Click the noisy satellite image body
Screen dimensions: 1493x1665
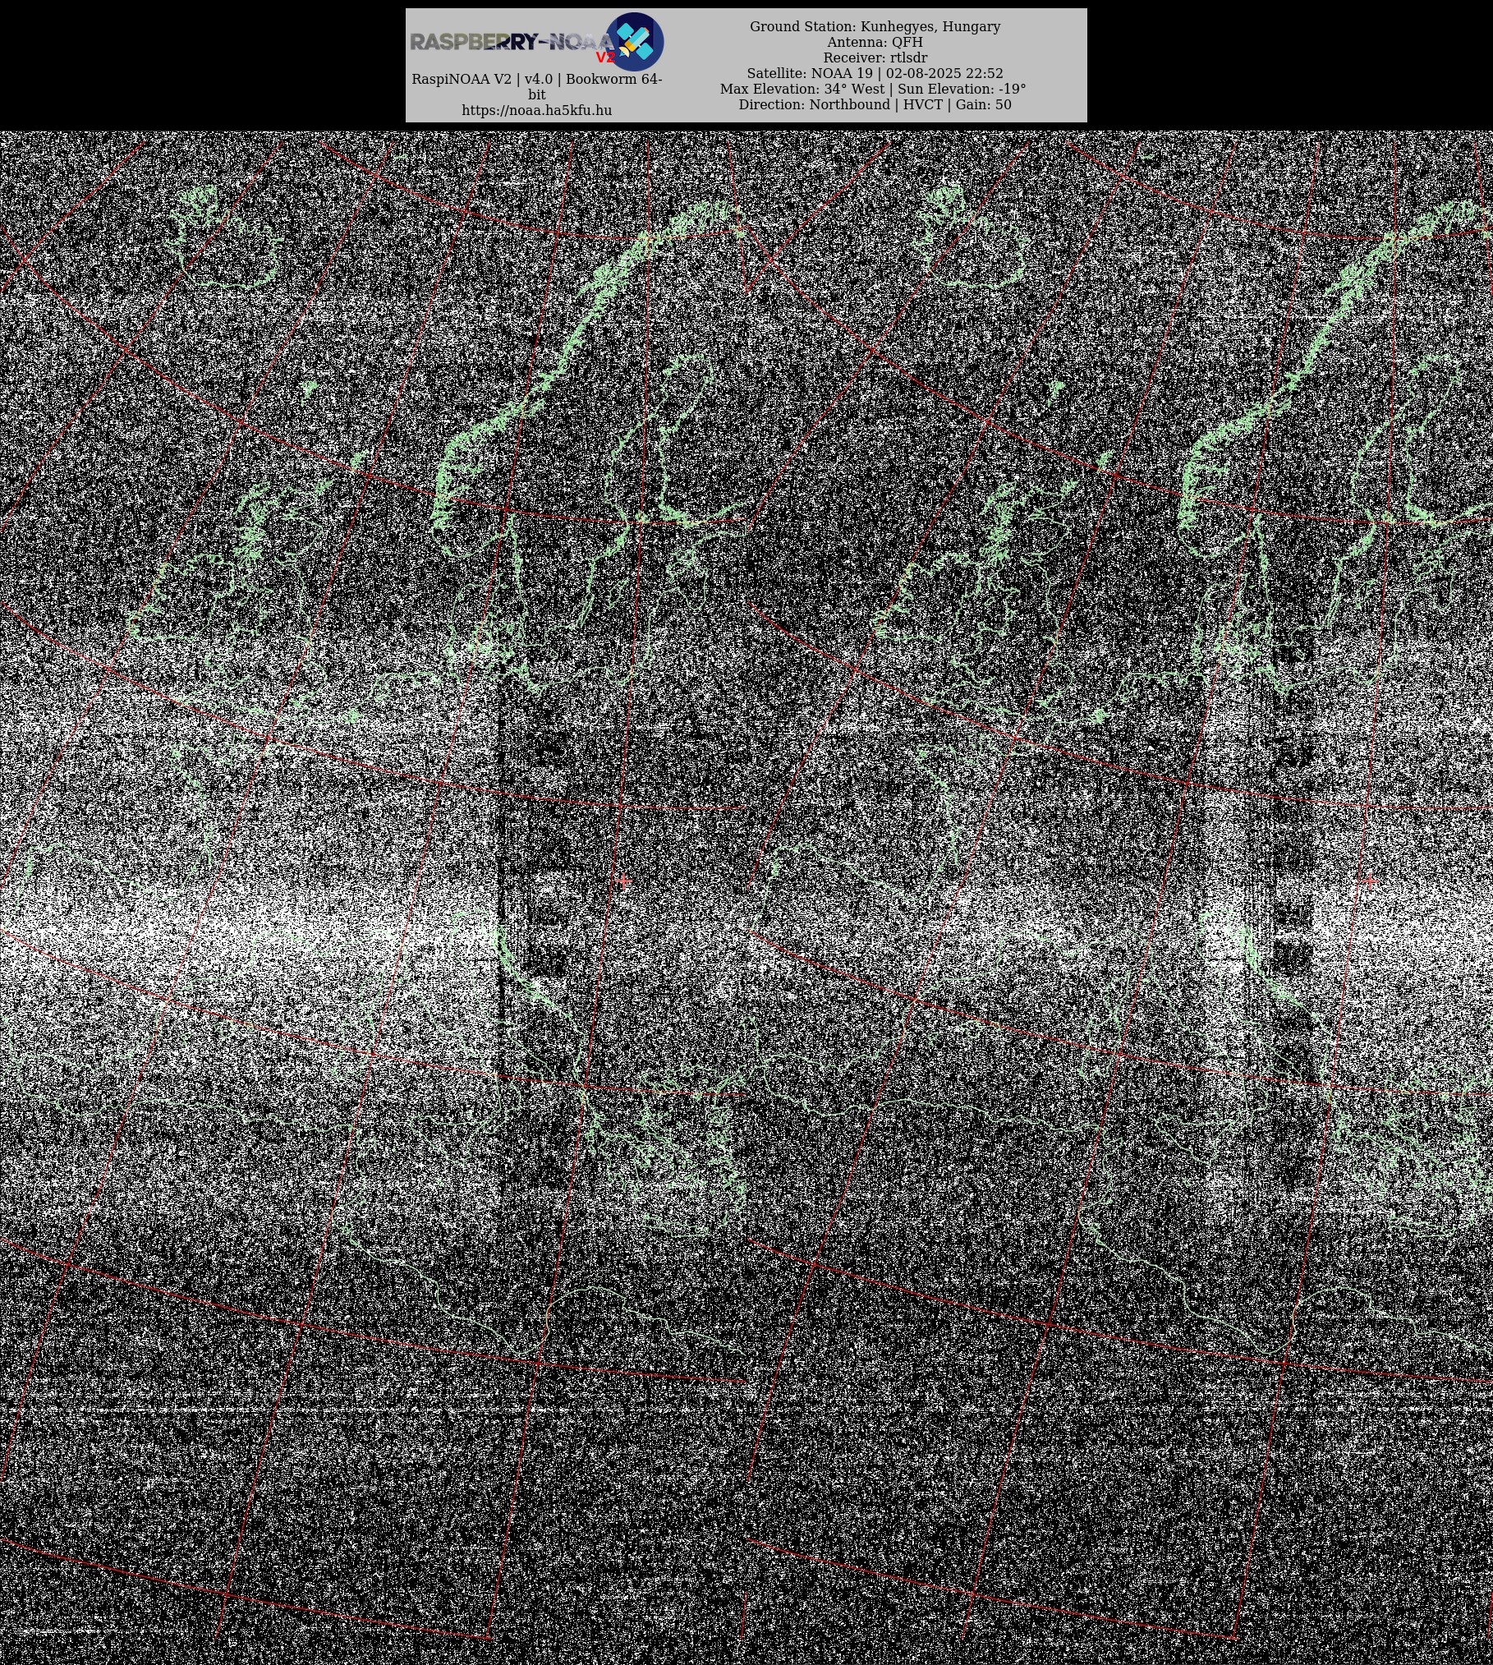746,898
